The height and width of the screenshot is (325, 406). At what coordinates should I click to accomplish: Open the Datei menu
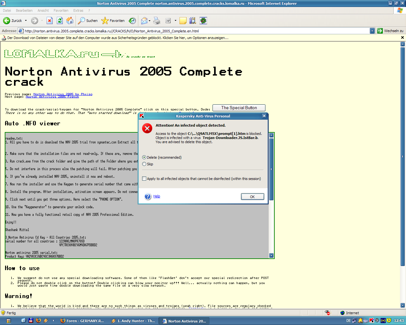click(x=7, y=10)
